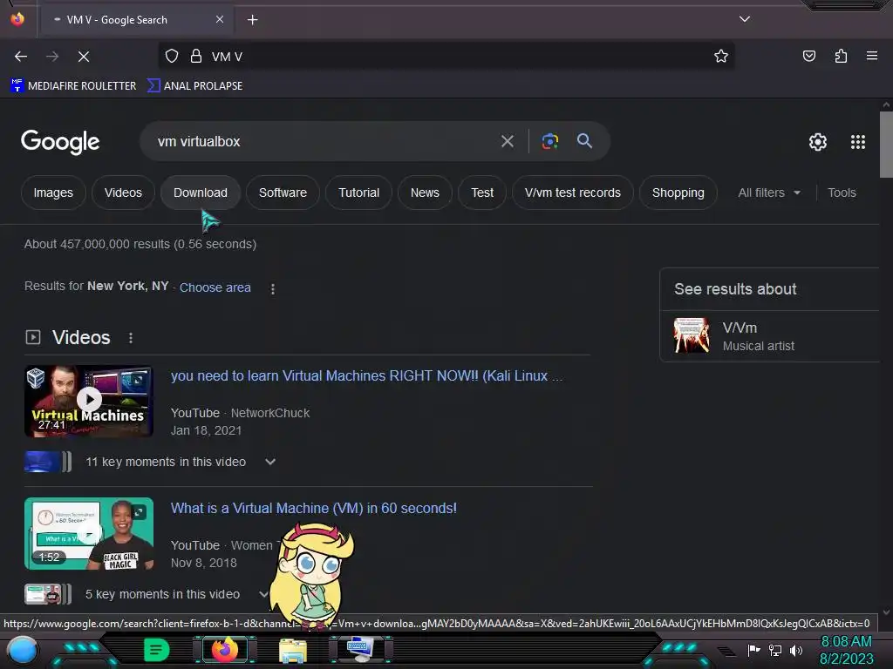
Task: Open the Firefox extensions menu
Action: [841, 56]
